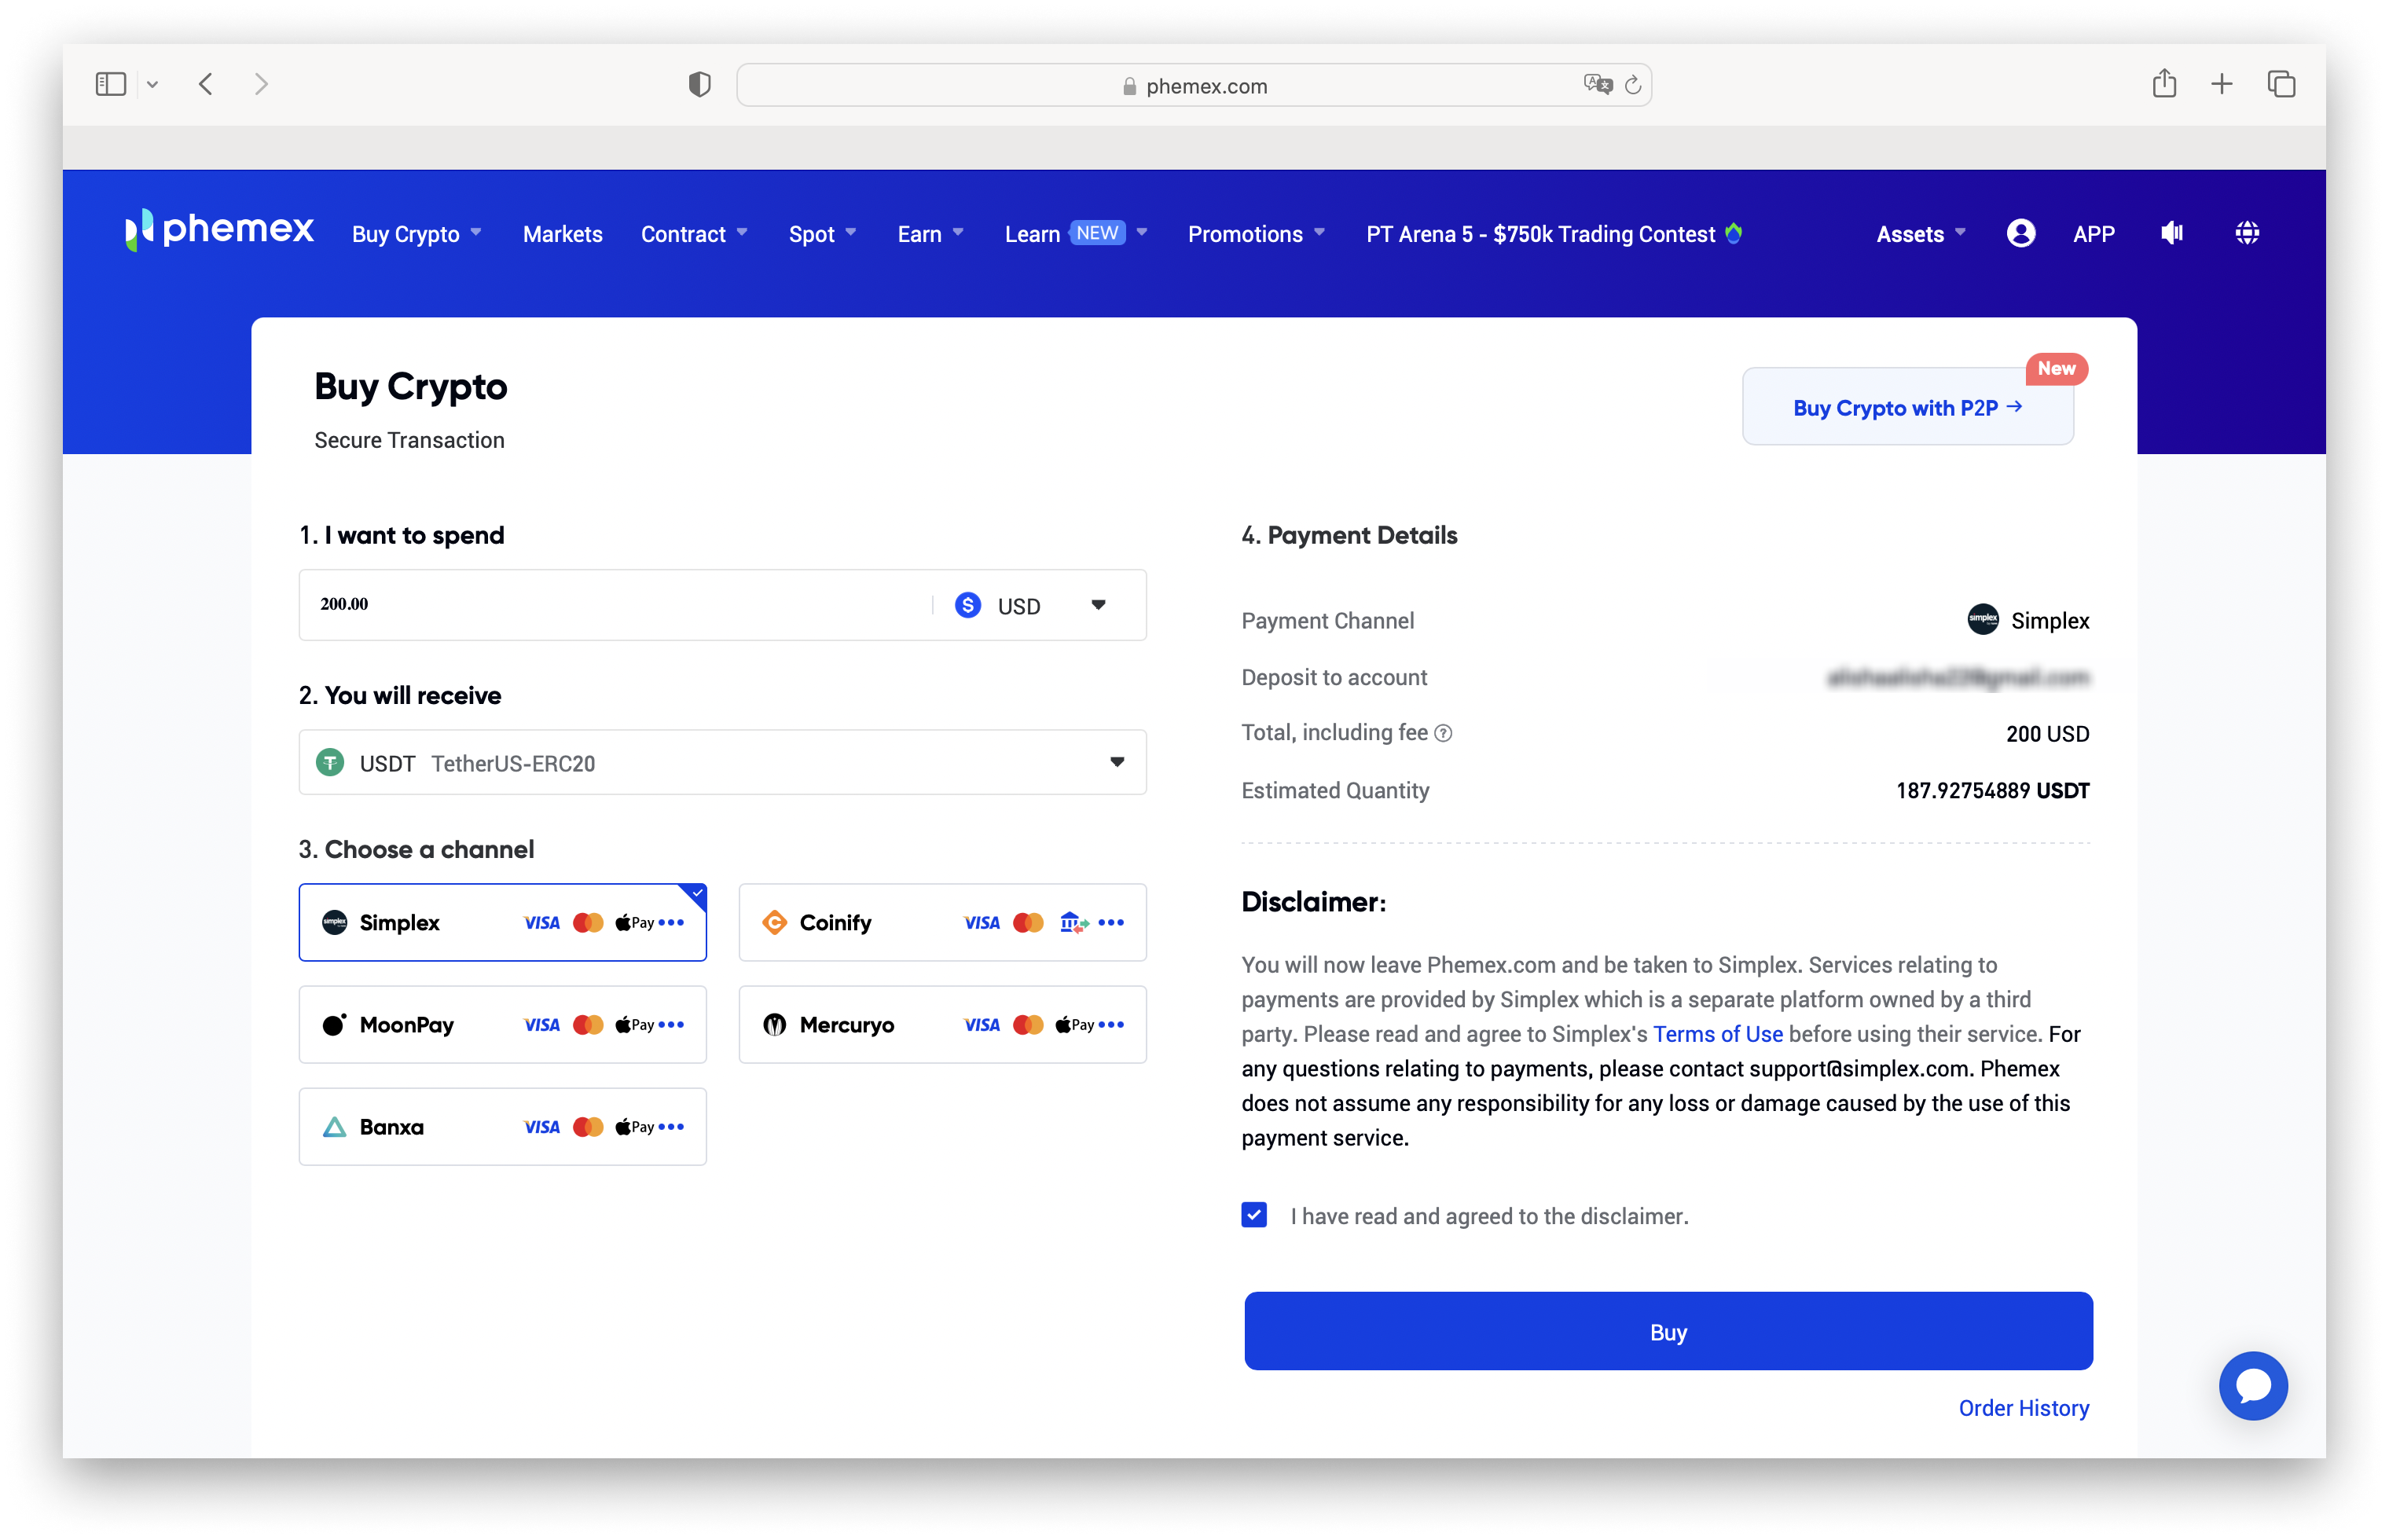Select the Mercuryo payment channel

(942, 1024)
